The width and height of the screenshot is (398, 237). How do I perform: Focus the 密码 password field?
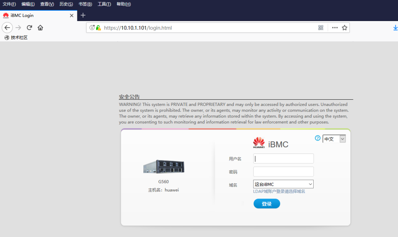[283, 172]
